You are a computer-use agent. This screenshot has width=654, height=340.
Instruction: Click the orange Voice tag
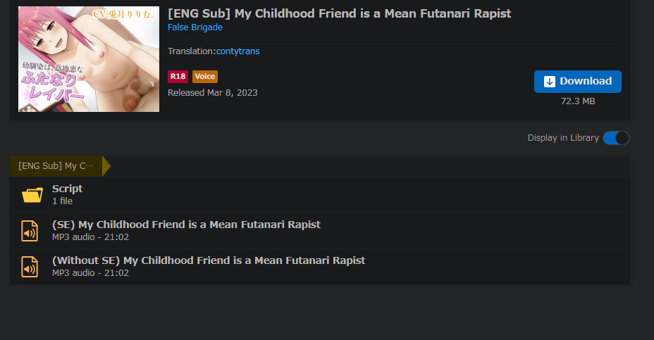(205, 76)
